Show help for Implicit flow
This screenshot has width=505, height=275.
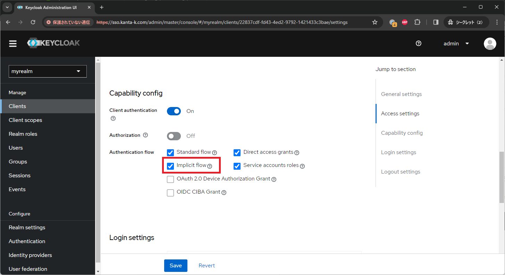[x=210, y=166]
